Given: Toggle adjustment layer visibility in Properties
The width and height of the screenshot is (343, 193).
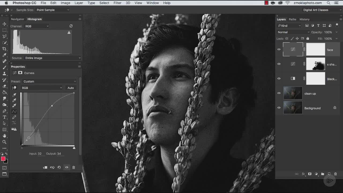Looking at the screenshot, I should (x=66, y=167).
